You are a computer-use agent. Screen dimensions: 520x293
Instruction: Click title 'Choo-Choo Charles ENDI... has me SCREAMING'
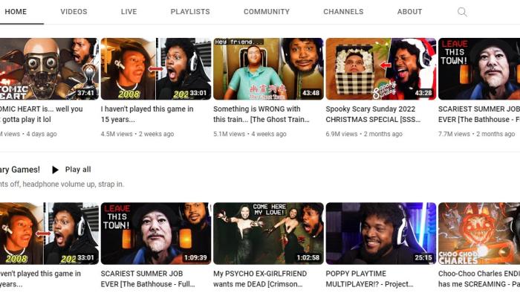point(479,279)
